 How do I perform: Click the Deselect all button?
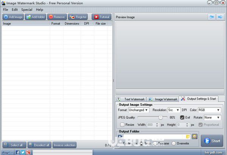pos(39,145)
